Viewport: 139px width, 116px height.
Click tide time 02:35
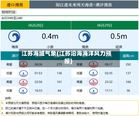click(109, 73)
